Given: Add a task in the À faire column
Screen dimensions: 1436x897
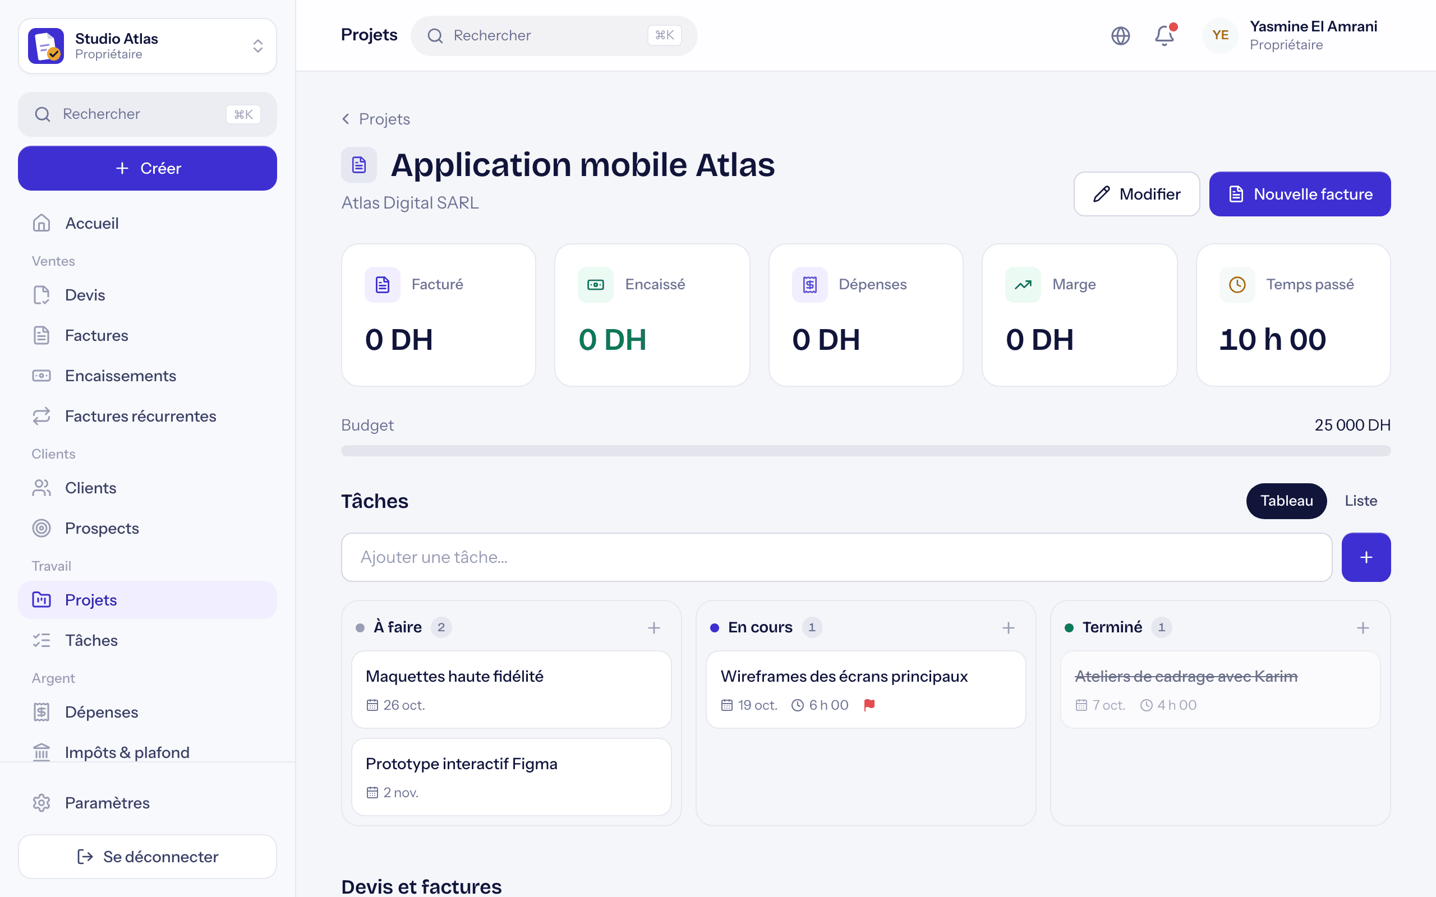Looking at the screenshot, I should 654,628.
